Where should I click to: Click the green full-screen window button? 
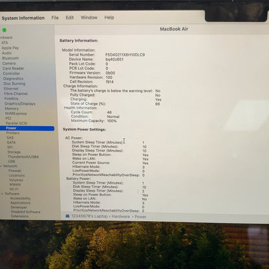(x=5, y=30)
